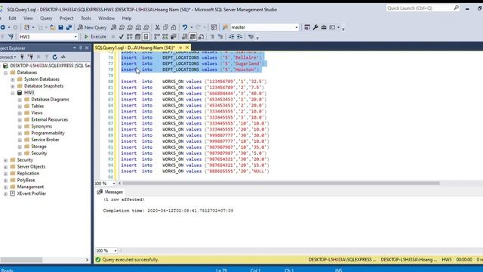
Task: Select the Synonyms folder
Action: pyautogui.click(x=42, y=126)
